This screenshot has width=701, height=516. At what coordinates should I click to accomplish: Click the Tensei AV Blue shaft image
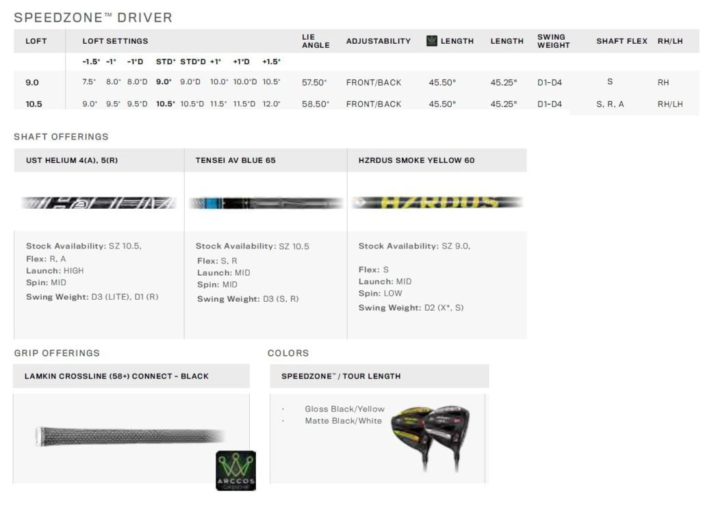pos(266,203)
